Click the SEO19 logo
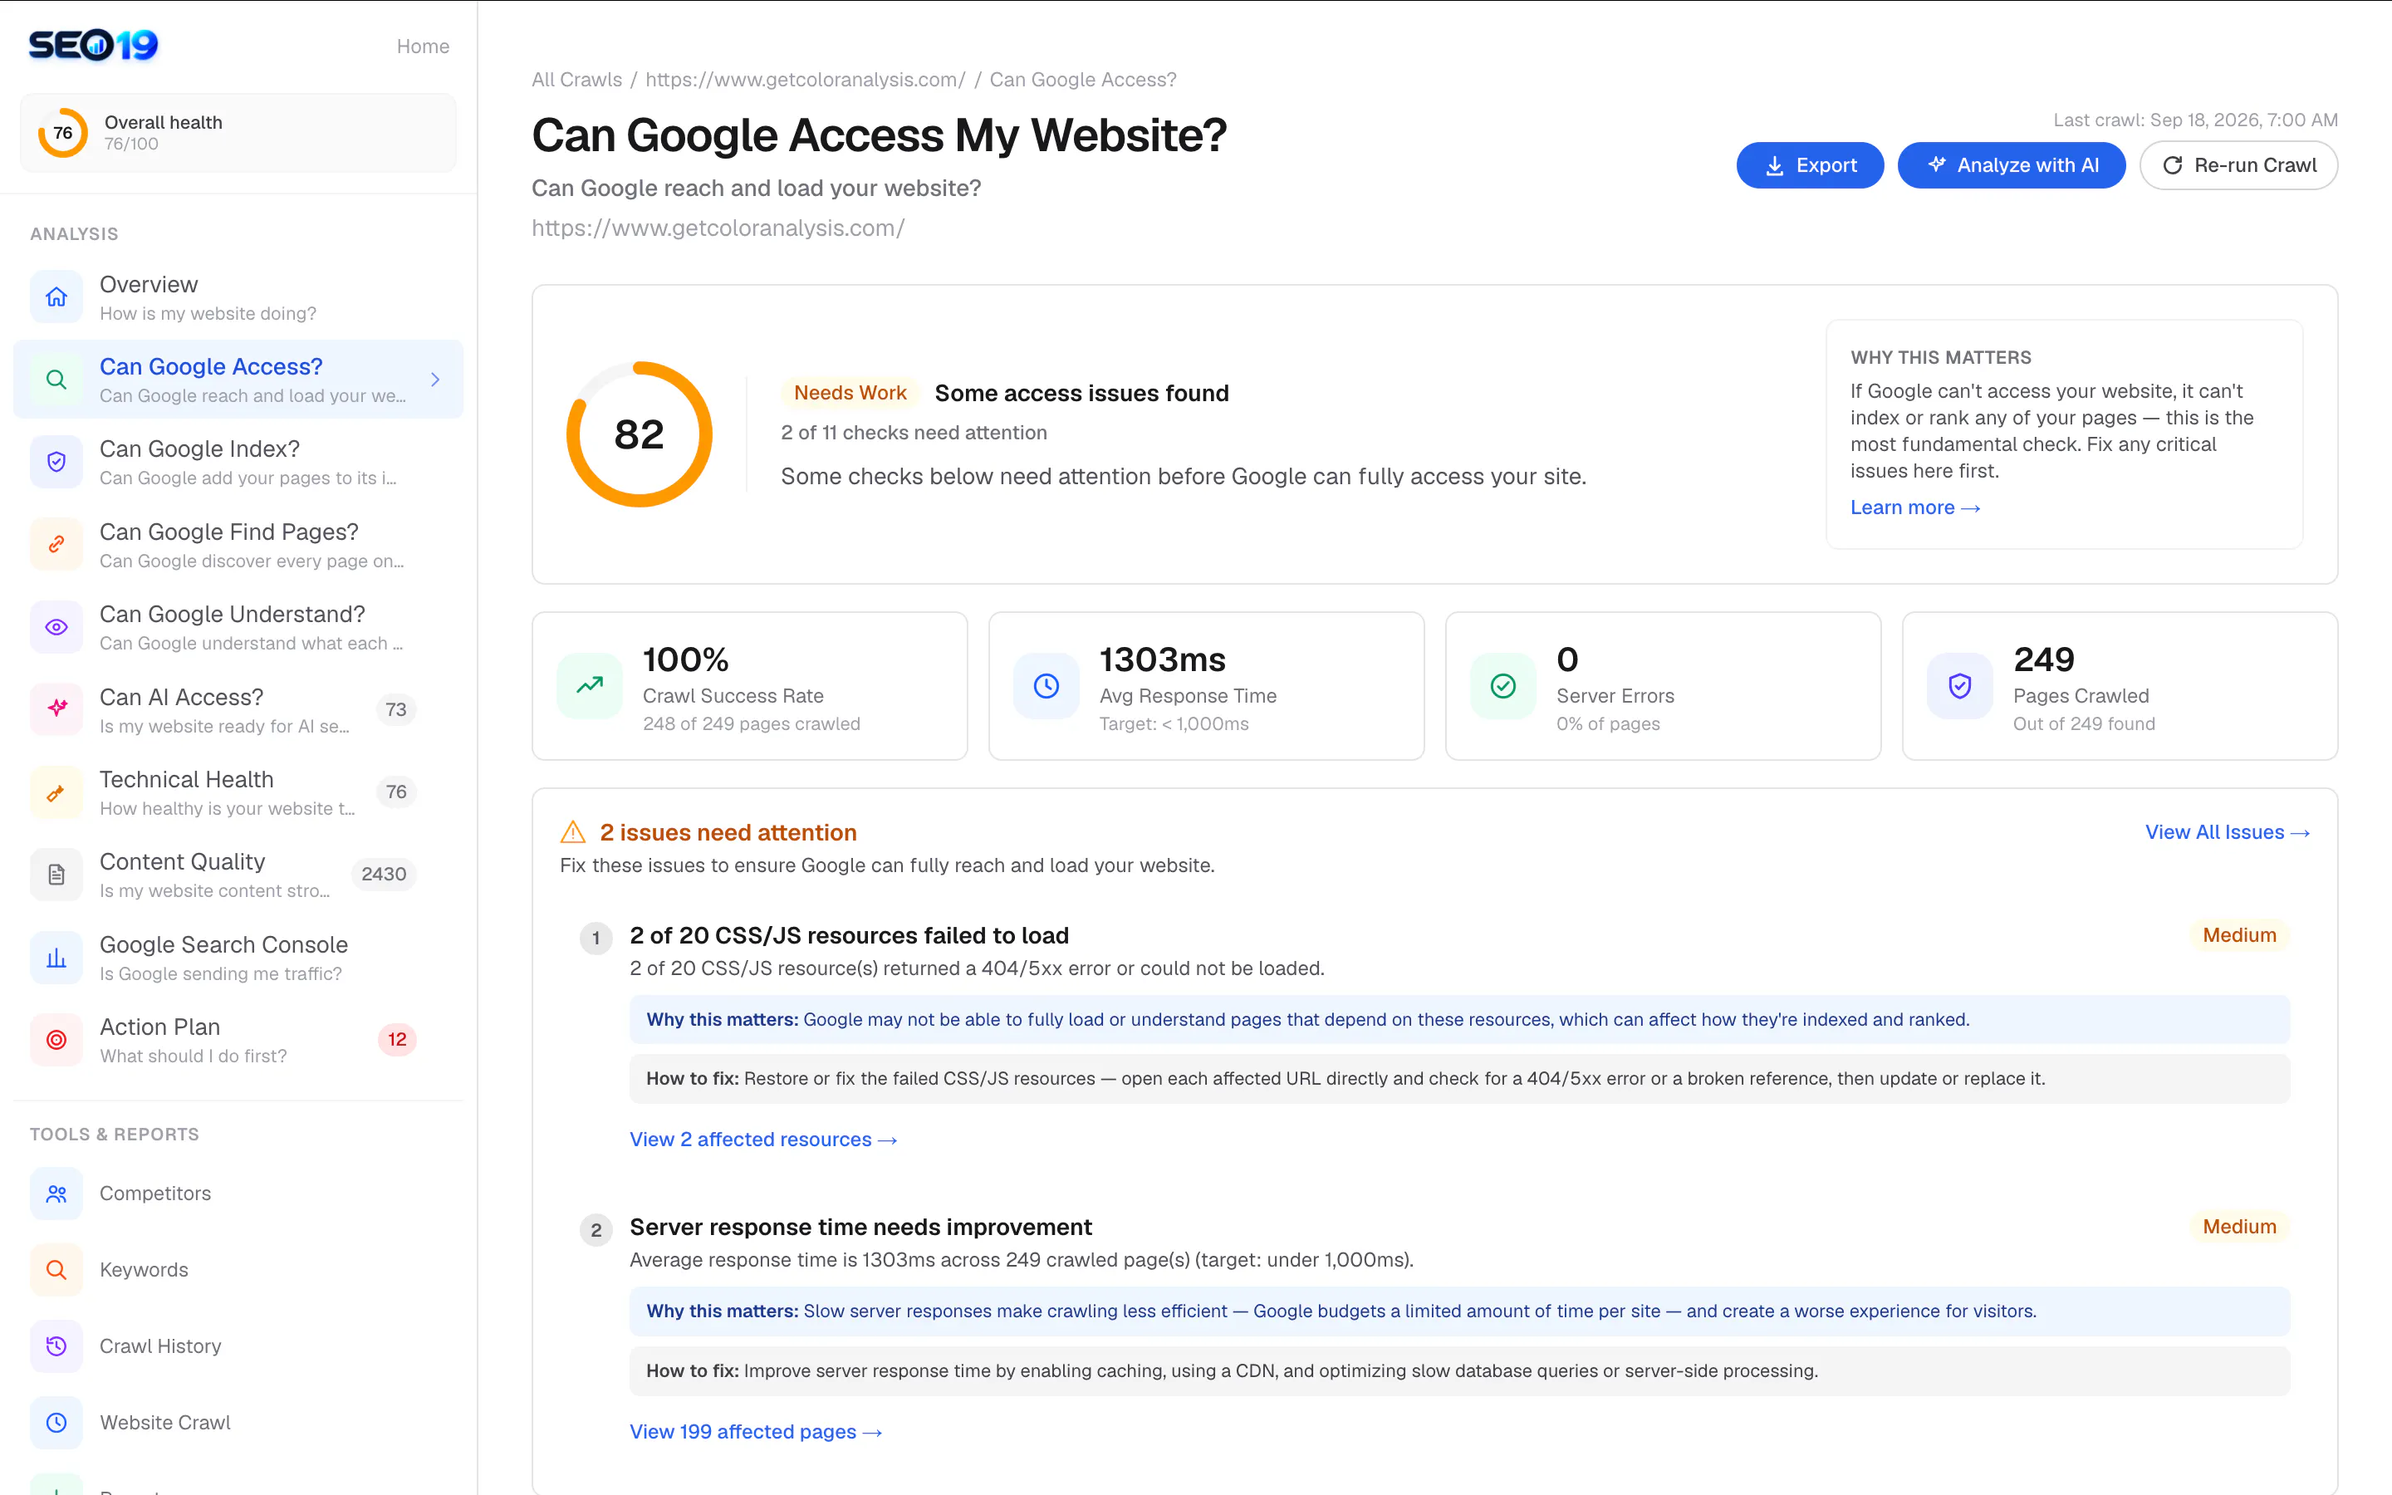The width and height of the screenshot is (2392, 1495). (x=94, y=46)
